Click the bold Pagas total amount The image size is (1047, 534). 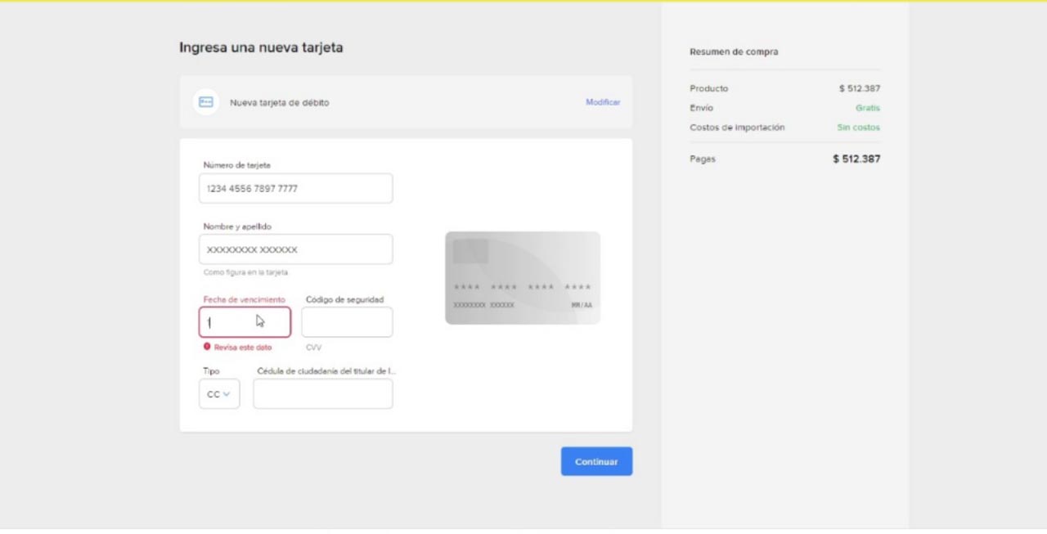tap(856, 159)
